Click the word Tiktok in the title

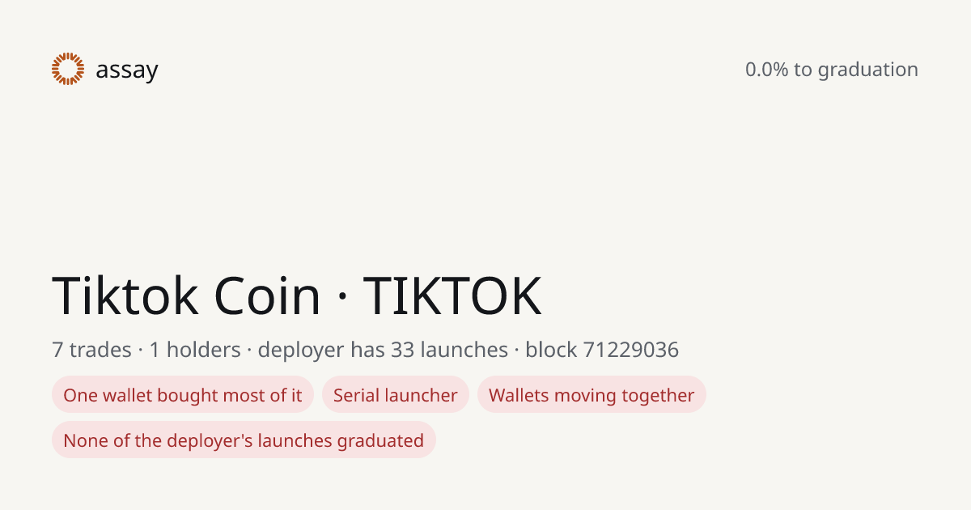125,295
